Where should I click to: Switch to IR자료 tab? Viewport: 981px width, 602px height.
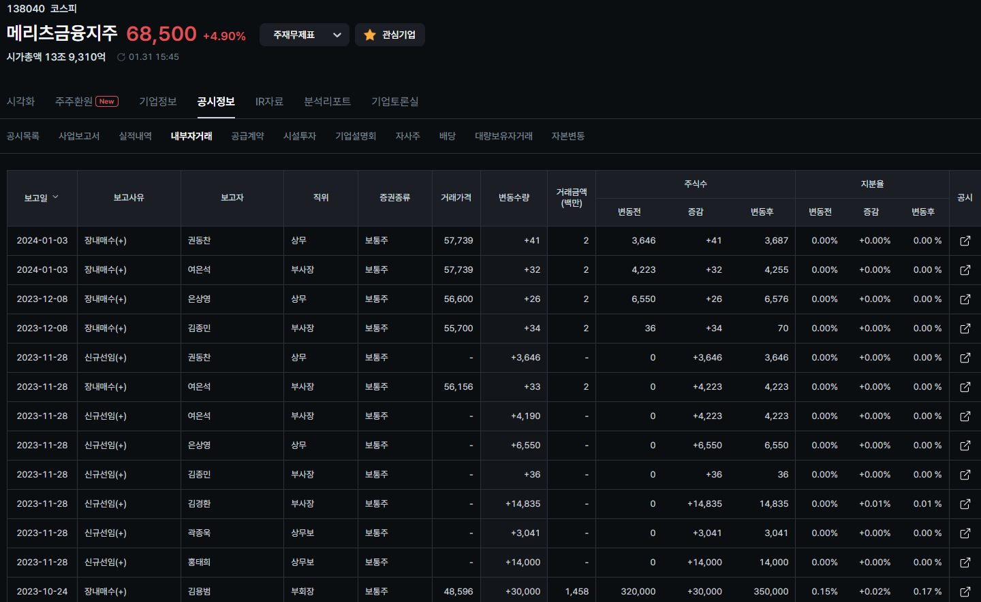coord(269,101)
